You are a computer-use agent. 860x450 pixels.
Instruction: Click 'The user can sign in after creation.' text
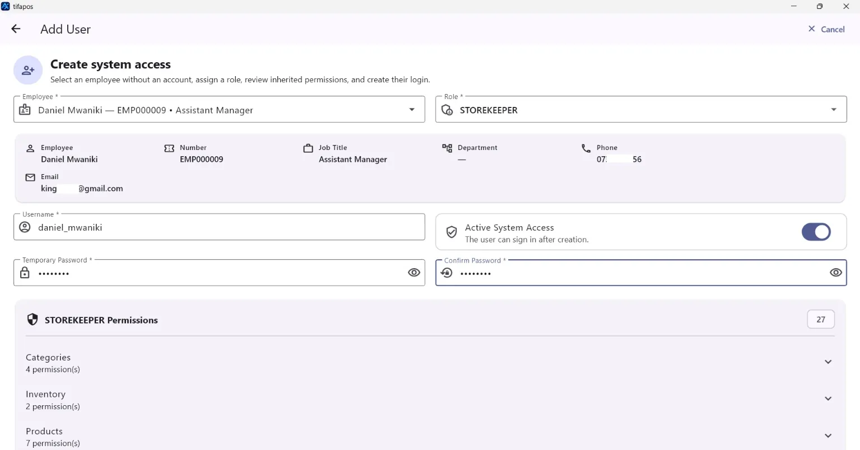pos(527,240)
